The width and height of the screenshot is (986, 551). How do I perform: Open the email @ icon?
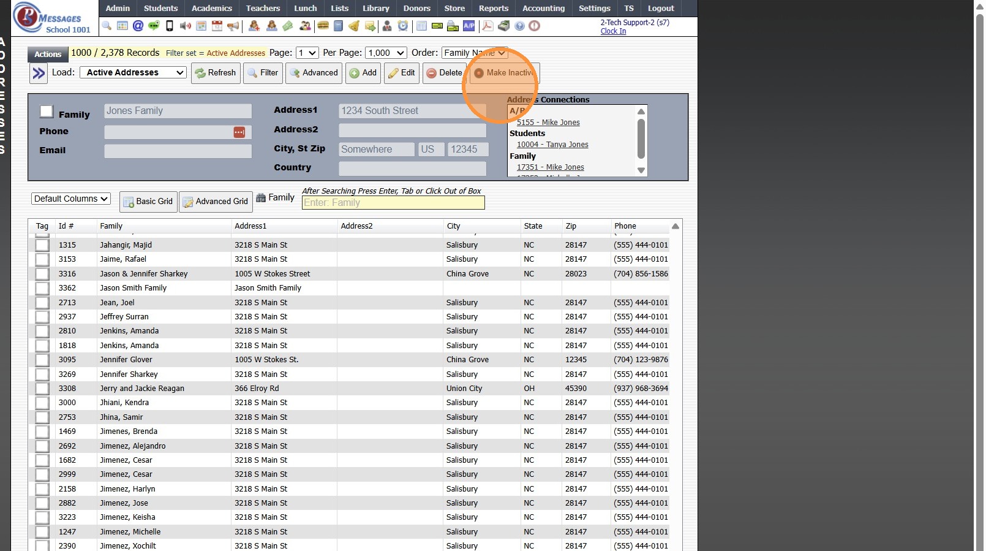tap(138, 26)
